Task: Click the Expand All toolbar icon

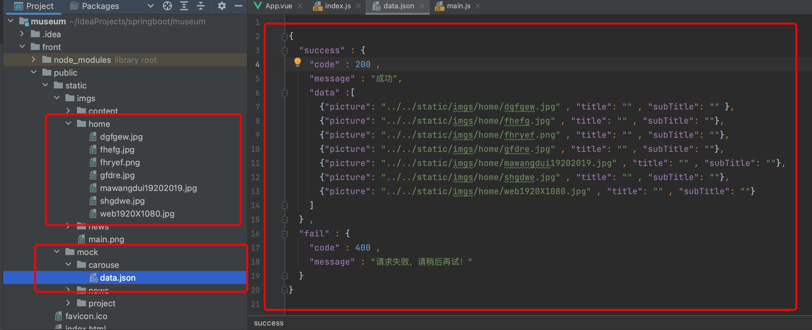Action: click(184, 6)
